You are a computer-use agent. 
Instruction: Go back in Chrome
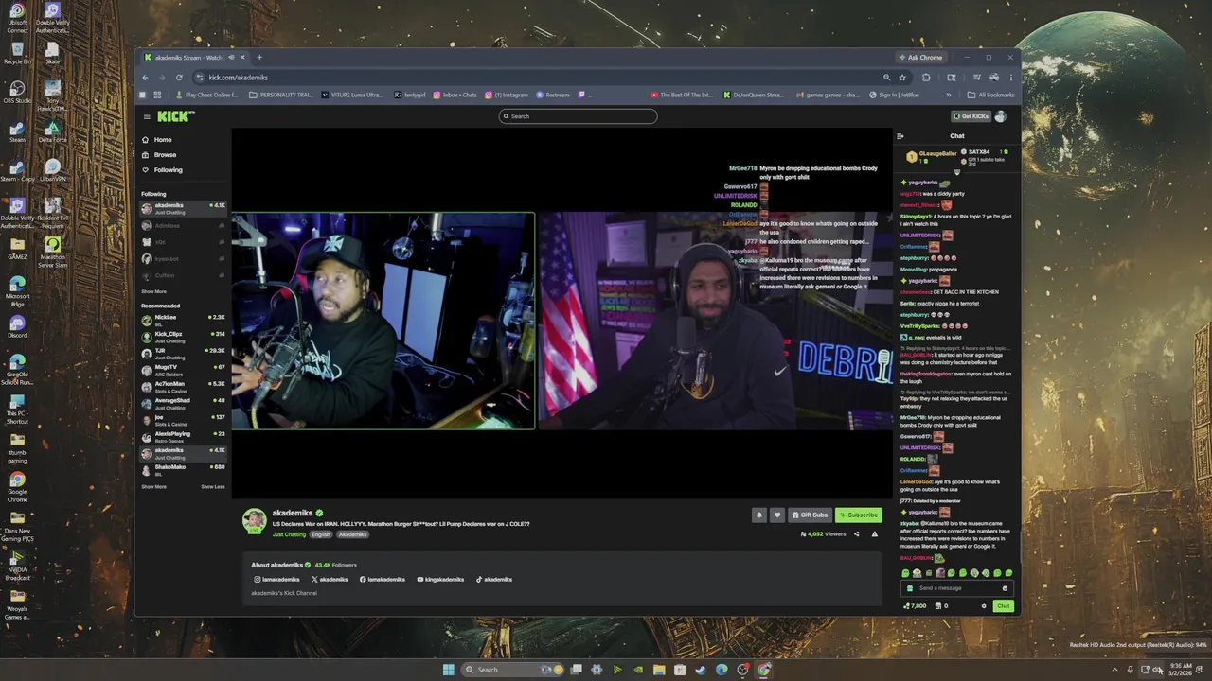point(145,78)
